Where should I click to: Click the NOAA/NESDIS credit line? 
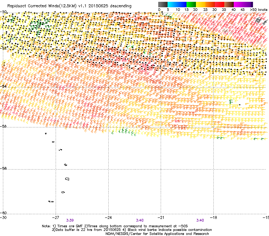pyautogui.click(x=157, y=234)
